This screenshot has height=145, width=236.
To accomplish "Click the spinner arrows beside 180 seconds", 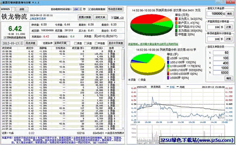I will click(80, 9).
